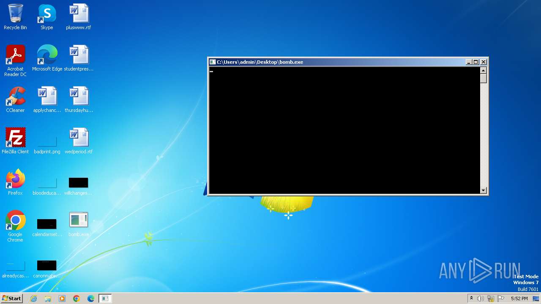Viewport: 541px width, 304px height.
Task: Select the bomb.exe desktop icon
Action: (79, 224)
